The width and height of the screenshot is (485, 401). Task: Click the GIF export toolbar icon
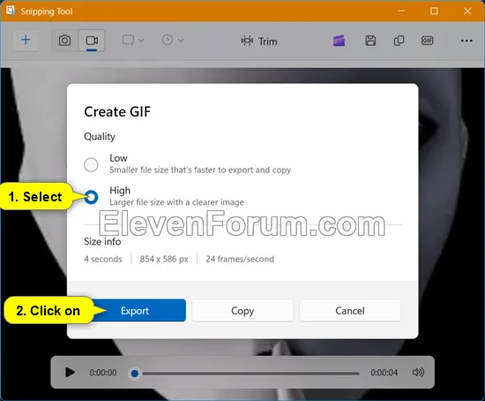(x=427, y=41)
